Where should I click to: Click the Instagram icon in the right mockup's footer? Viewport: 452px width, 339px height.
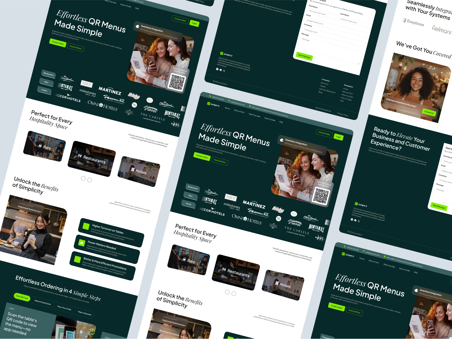point(352,219)
